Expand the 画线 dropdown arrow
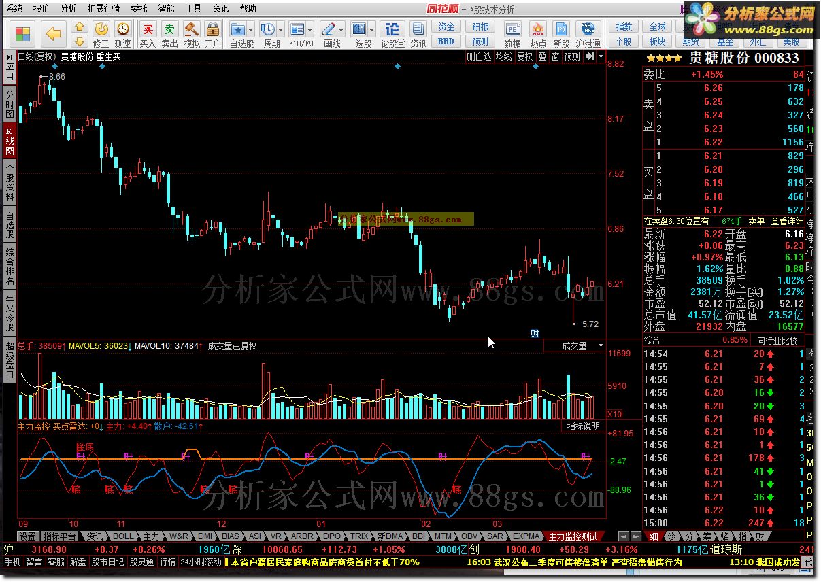This screenshot has width=821, height=582. [x=342, y=29]
